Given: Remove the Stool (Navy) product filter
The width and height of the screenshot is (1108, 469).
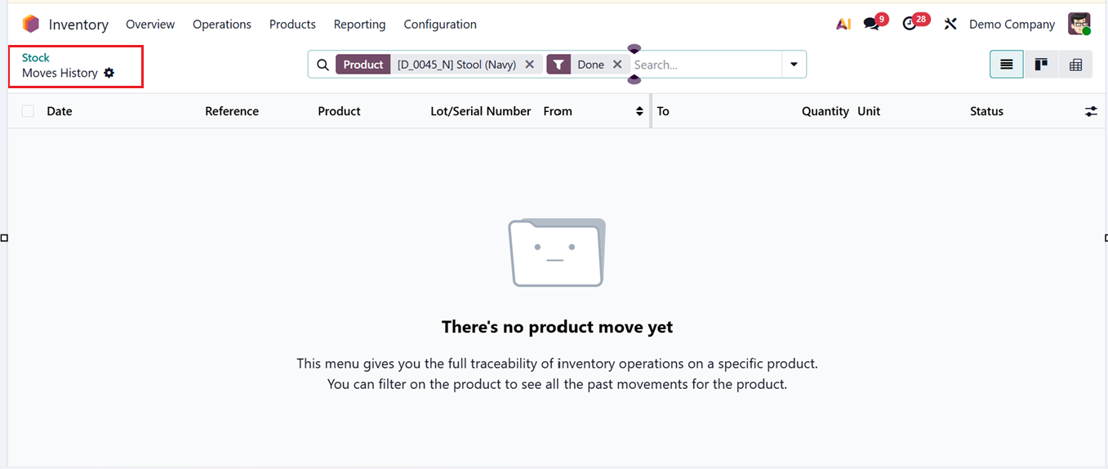Looking at the screenshot, I should pyautogui.click(x=530, y=65).
